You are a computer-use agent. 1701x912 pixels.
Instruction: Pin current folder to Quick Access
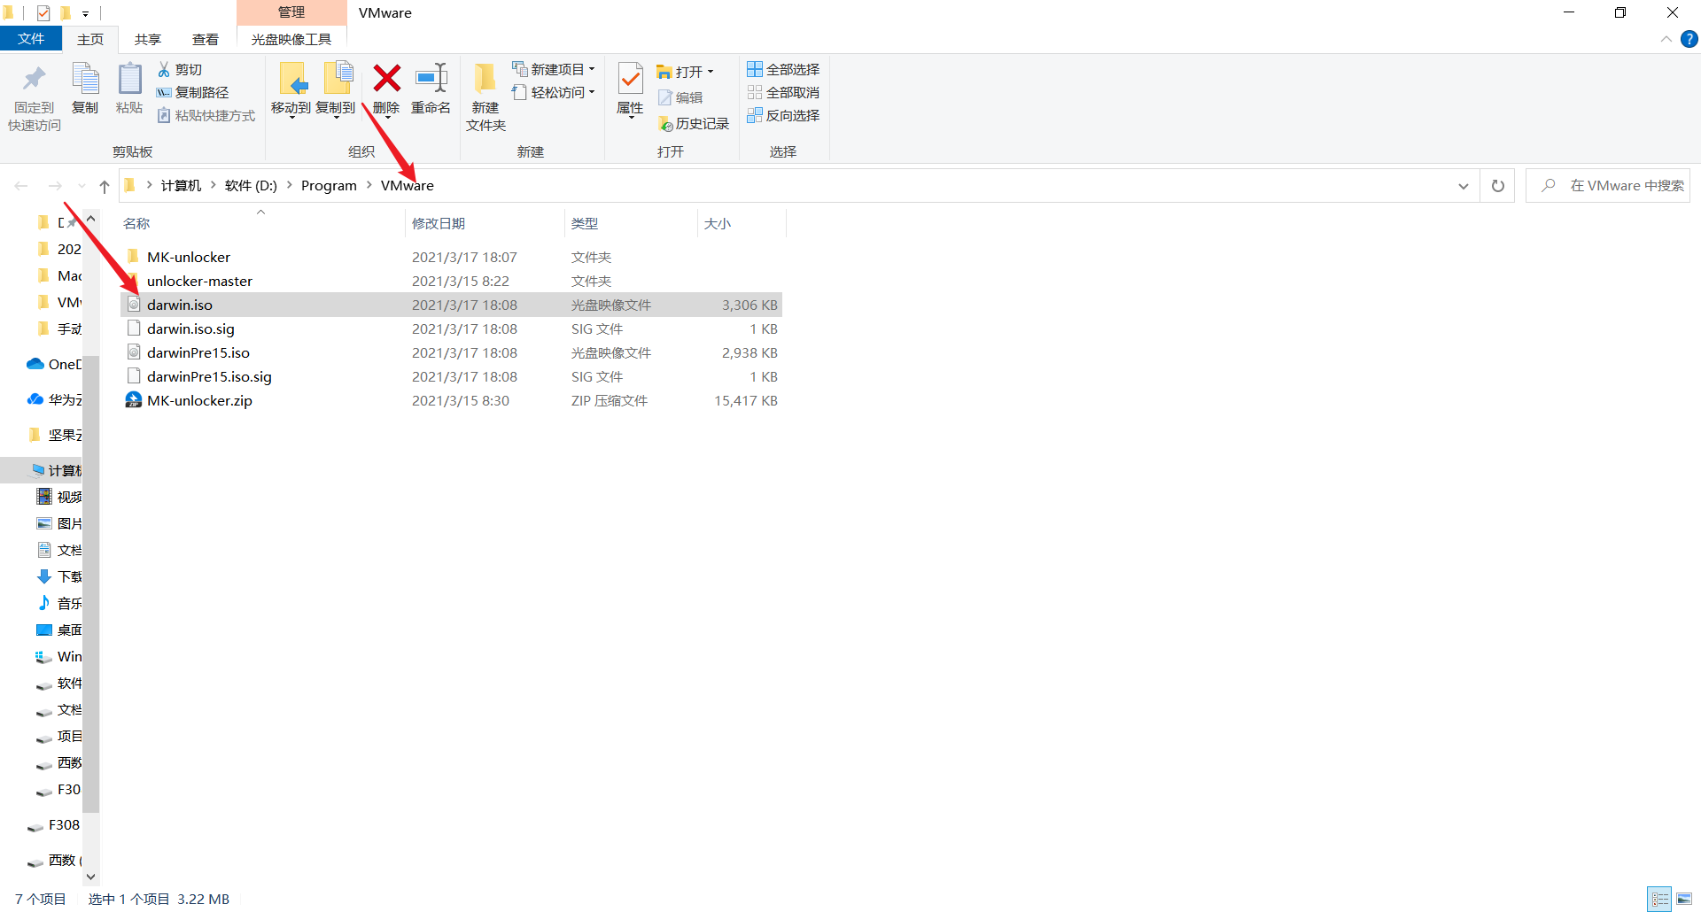(33, 95)
